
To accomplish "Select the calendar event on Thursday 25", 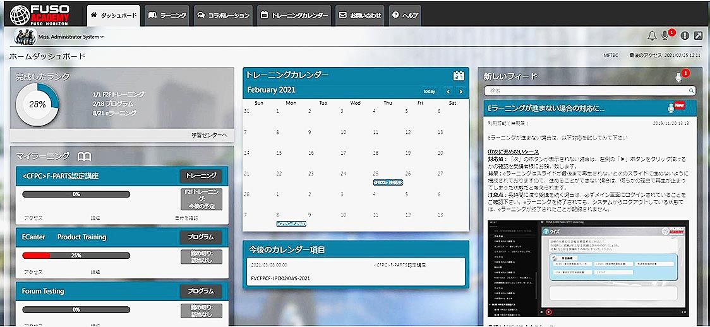I will [x=388, y=182].
